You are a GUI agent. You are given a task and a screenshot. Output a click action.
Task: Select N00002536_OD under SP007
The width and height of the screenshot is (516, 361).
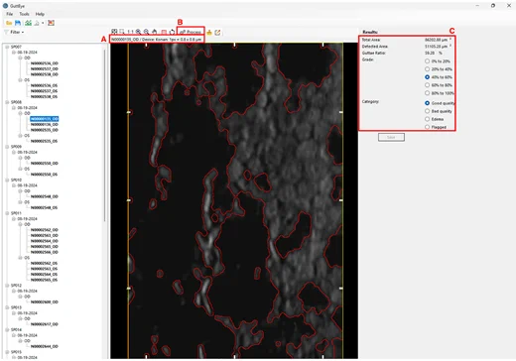click(x=45, y=63)
